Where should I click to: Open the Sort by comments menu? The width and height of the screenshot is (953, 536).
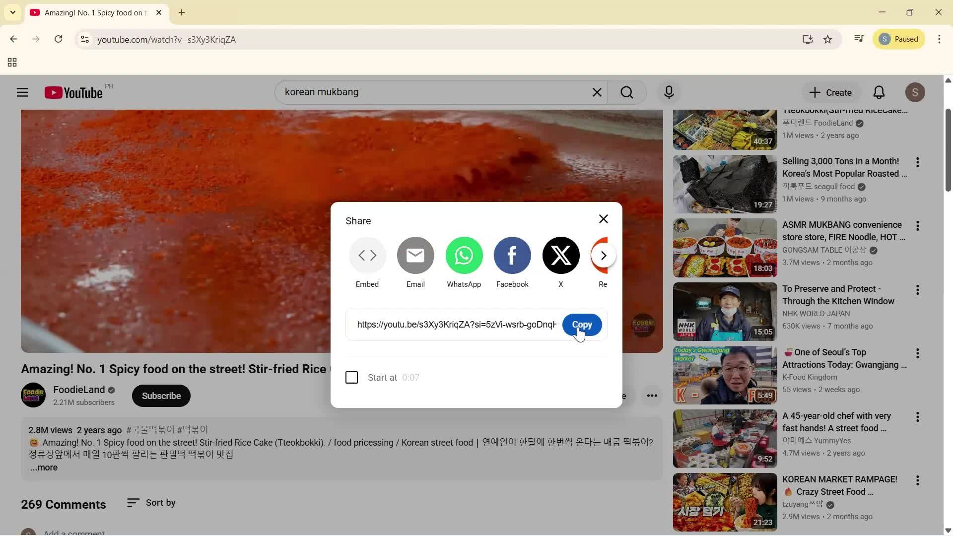(x=151, y=502)
